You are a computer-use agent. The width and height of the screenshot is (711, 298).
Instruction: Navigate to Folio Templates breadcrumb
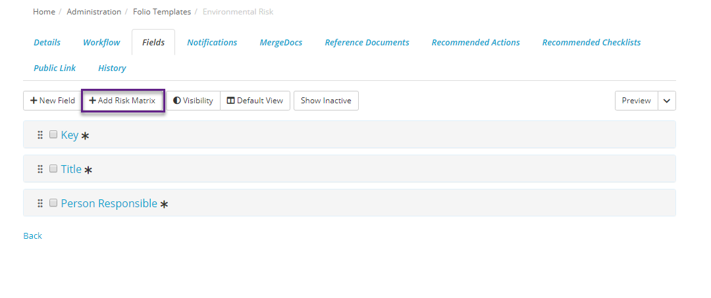(161, 12)
